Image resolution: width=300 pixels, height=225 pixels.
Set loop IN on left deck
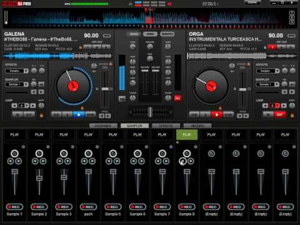click(17, 115)
